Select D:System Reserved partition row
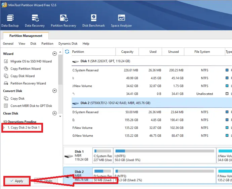Viewport: 232px width, 189px height. pos(152,112)
